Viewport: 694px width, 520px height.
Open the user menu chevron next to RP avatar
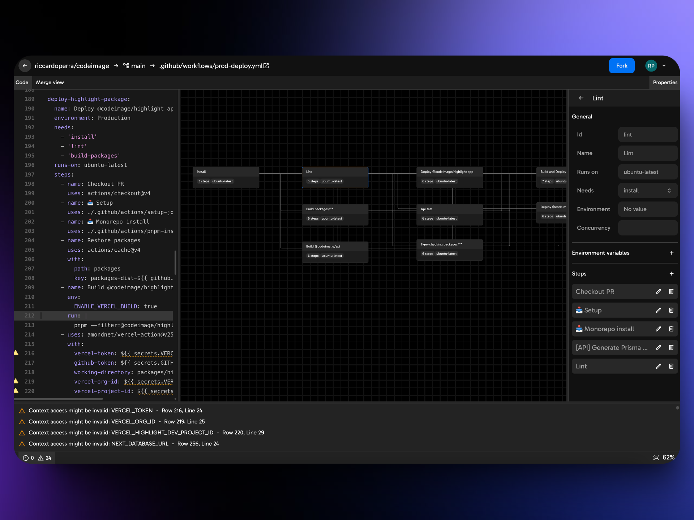tap(664, 66)
